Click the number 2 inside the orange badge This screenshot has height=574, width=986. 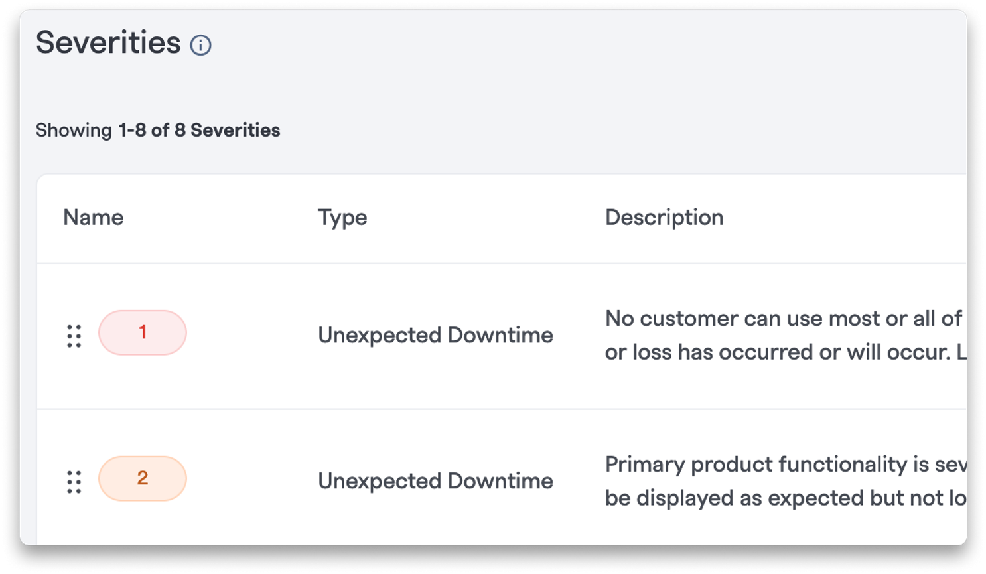click(143, 478)
